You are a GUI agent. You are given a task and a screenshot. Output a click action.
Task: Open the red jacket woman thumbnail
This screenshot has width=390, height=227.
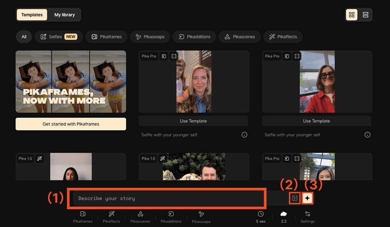pos(317,82)
